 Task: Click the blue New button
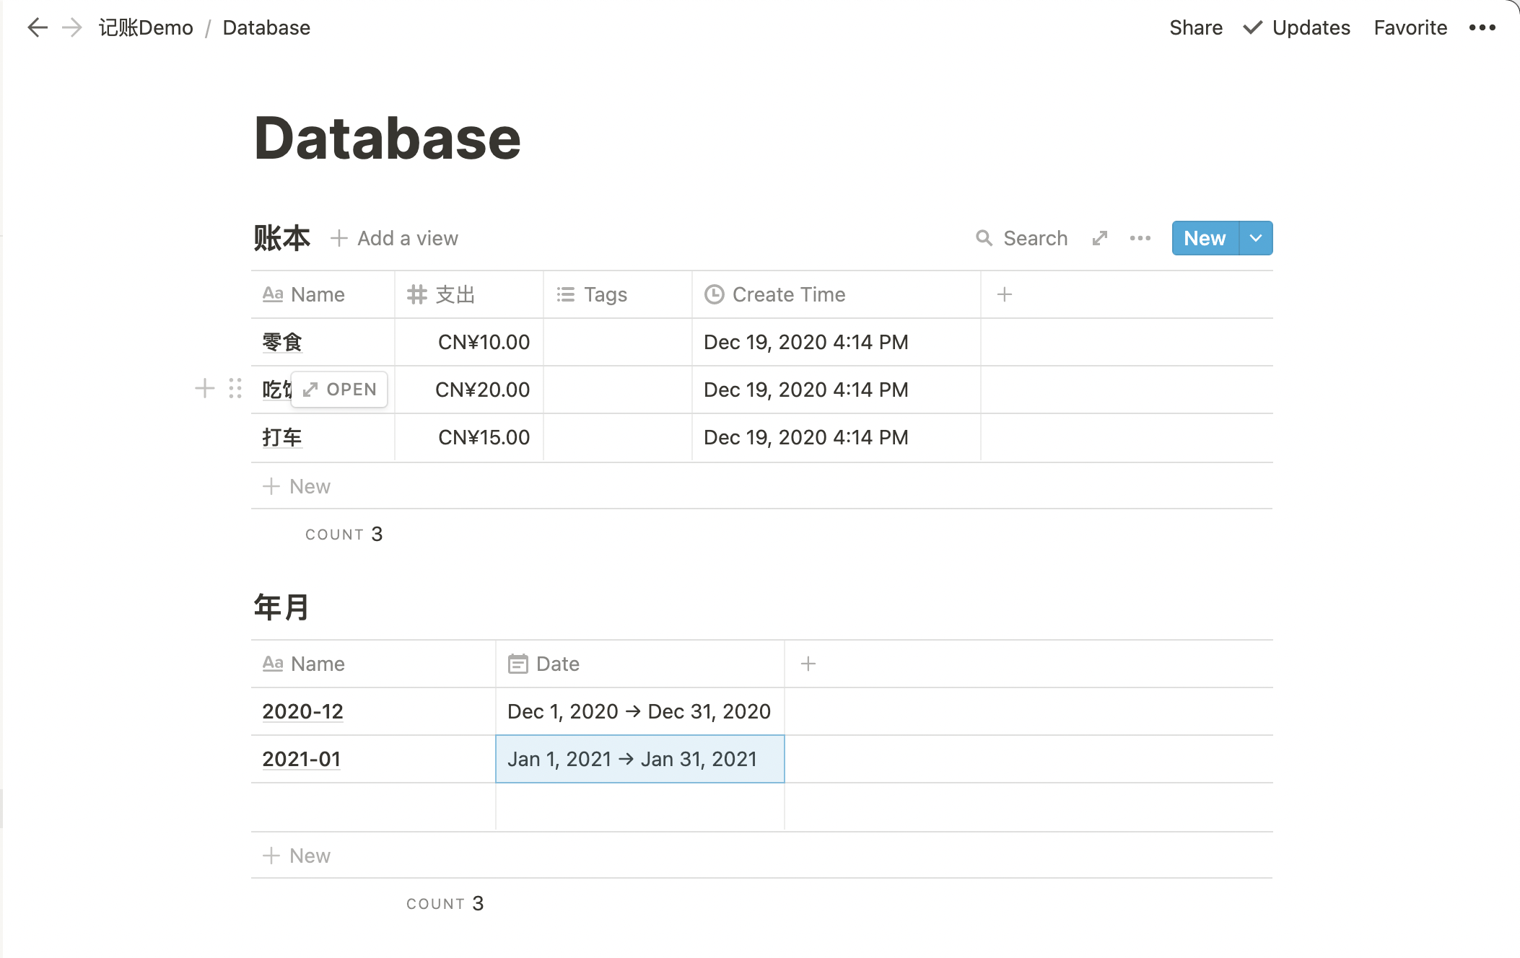point(1204,238)
